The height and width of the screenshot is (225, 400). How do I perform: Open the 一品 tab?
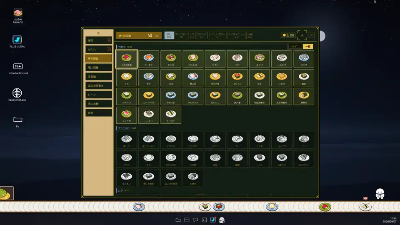(250, 35)
